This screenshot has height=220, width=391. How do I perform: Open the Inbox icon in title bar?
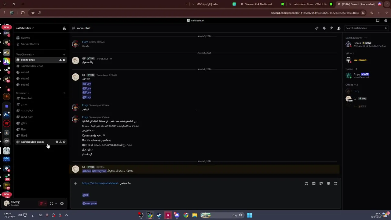click(378, 20)
